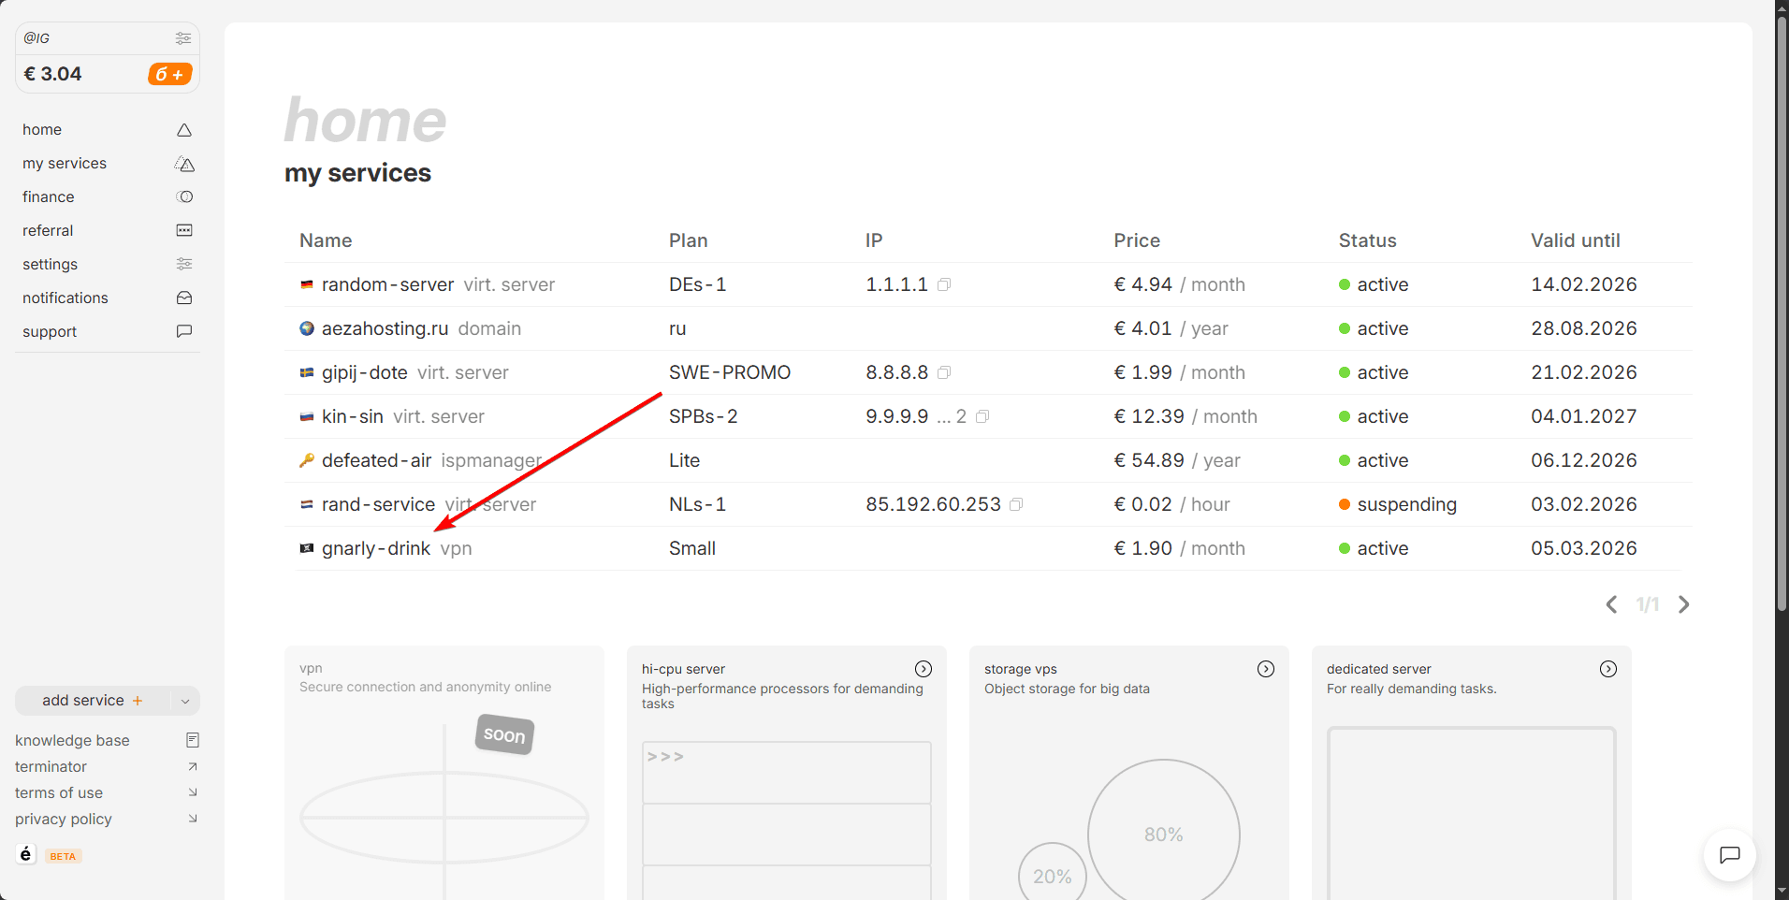Open the hi-cpu server card arrow

click(x=923, y=669)
